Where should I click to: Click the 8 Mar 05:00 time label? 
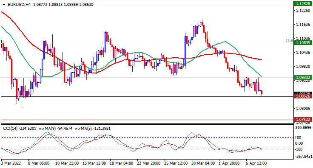[39, 163]
